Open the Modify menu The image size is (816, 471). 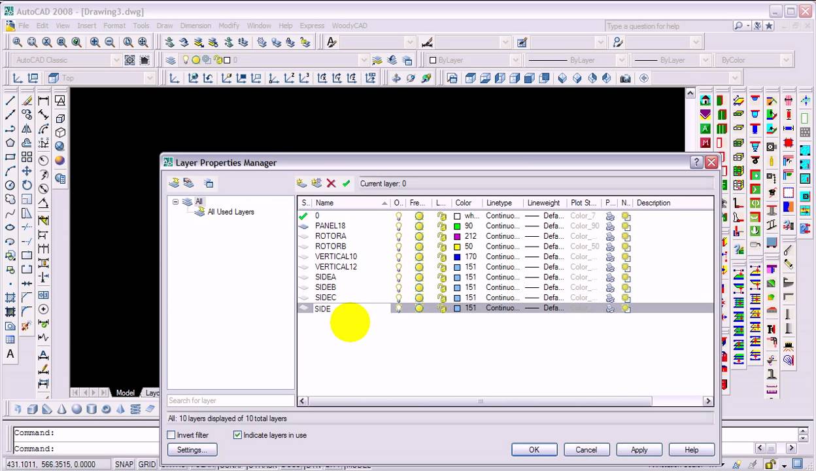[x=229, y=26]
